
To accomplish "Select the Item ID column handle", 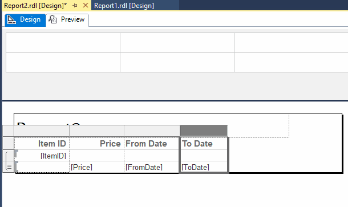I will 42,131.
